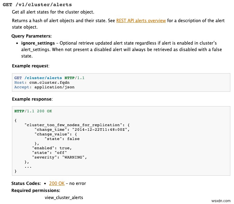This screenshot has width=234, height=204.
Task: Click the Accept: application/json header line
Action: pyautogui.click(x=44, y=87)
